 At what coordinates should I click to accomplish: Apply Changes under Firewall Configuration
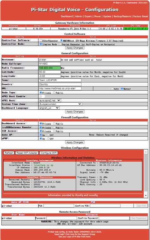(75, 142)
